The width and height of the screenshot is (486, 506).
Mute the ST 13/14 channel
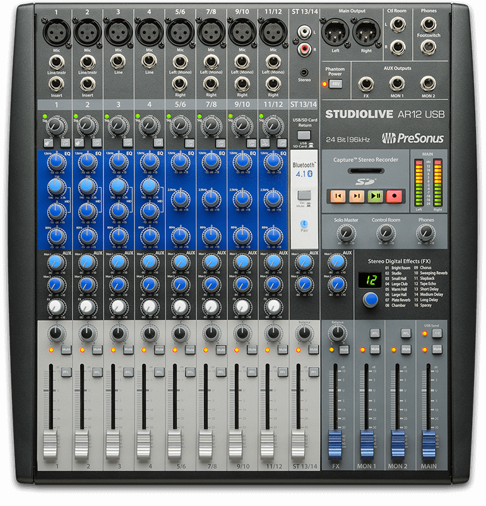[314, 350]
